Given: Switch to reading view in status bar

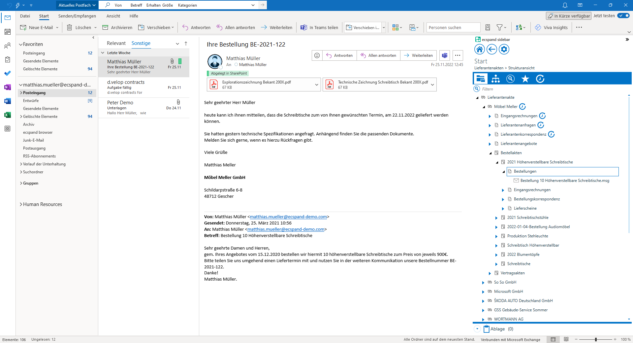Looking at the screenshot, I should point(566,339).
